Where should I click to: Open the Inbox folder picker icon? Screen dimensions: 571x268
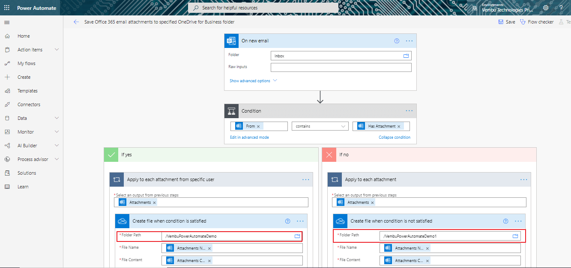pyautogui.click(x=406, y=56)
